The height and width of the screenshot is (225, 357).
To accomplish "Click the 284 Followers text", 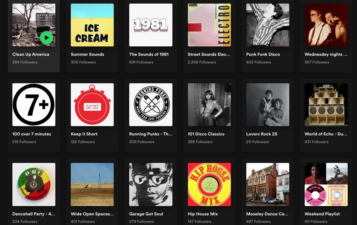I will (x=25, y=62).
